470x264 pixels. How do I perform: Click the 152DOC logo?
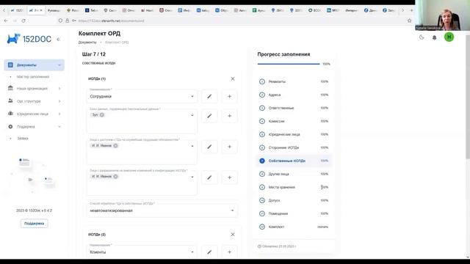click(x=29, y=39)
